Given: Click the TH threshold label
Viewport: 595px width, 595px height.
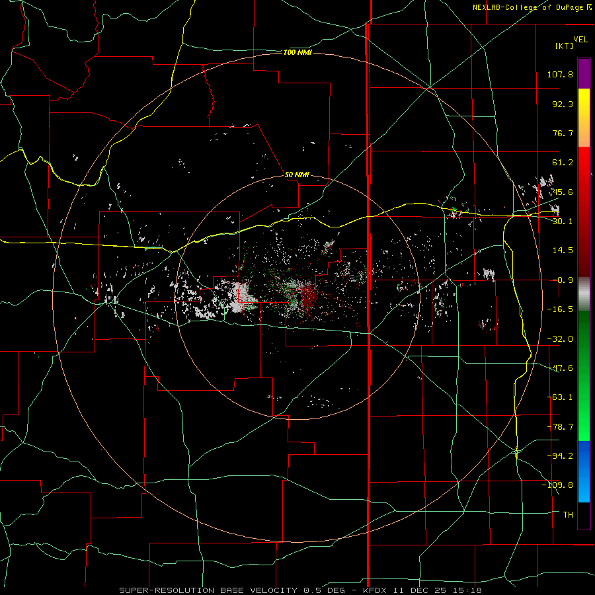Looking at the screenshot, I should click(x=568, y=515).
